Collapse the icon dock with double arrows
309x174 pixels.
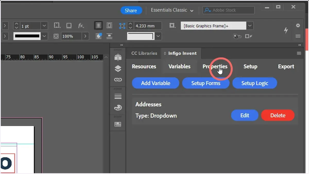click(x=122, y=45)
